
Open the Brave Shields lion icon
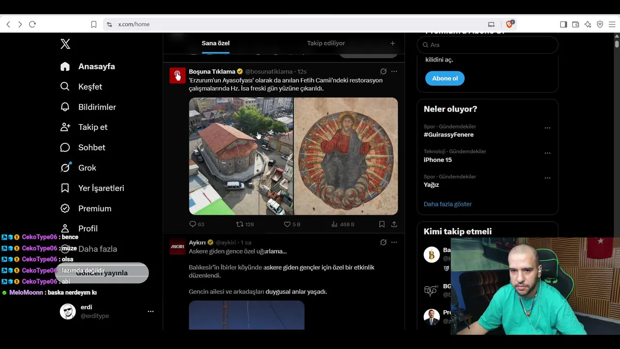(510, 24)
